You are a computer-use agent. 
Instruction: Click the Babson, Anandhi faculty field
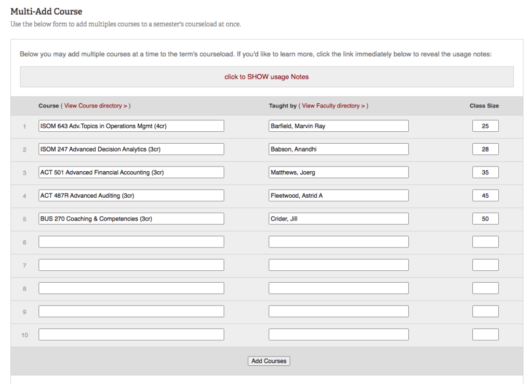pos(338,149)
